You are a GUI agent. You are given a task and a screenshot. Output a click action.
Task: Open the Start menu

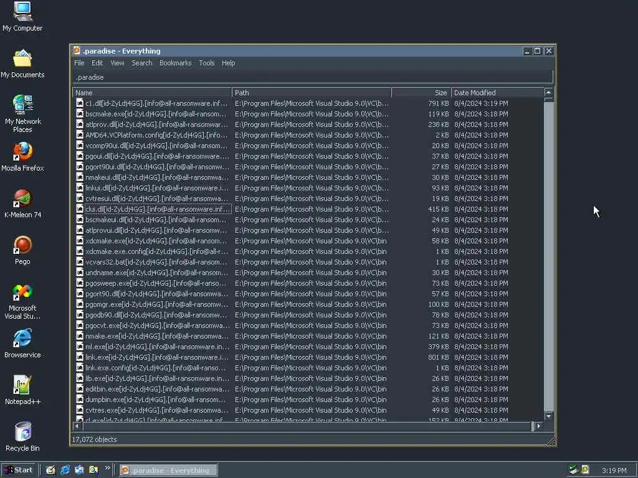coord(19,470)
